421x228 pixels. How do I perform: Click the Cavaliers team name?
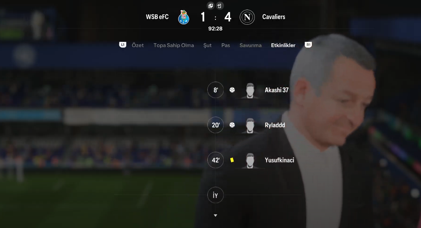pos(274,17)
